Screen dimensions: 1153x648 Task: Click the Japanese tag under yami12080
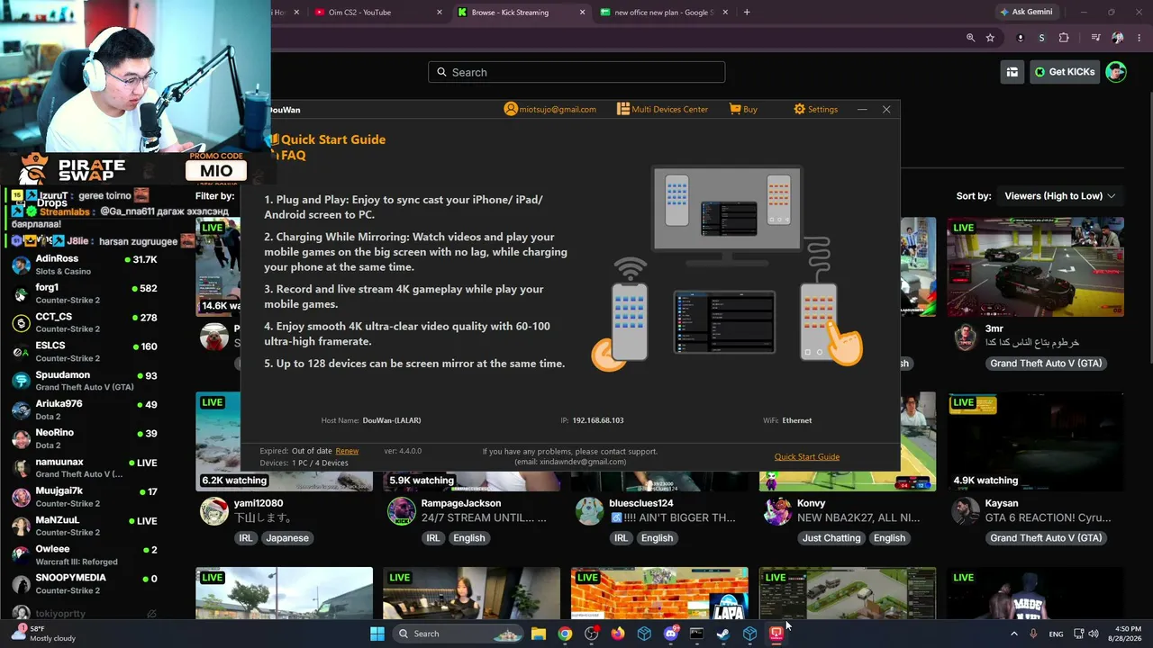click(286, 538)
